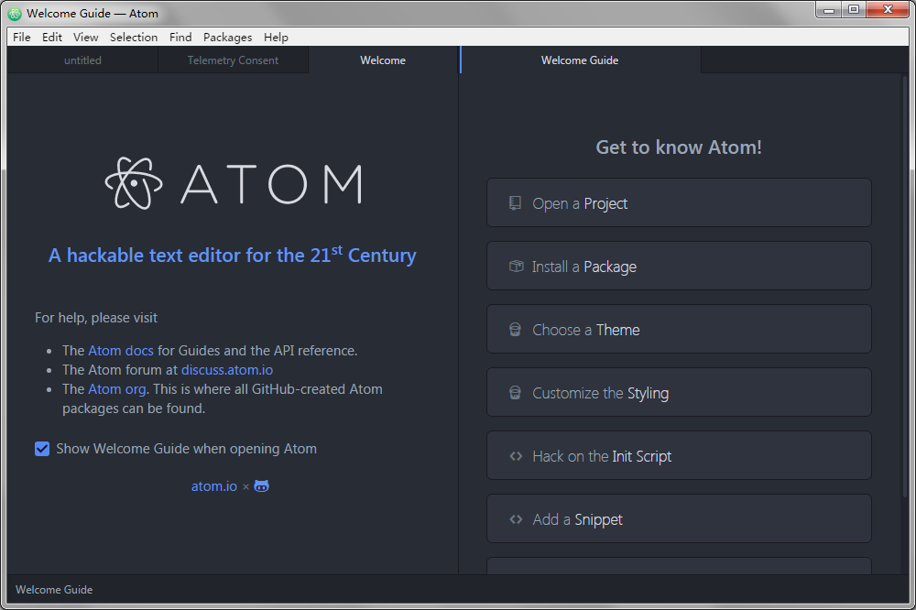Click the code icon beside Hack on the Init Script
Screen dimensions: 916x610
click(516, 456)
